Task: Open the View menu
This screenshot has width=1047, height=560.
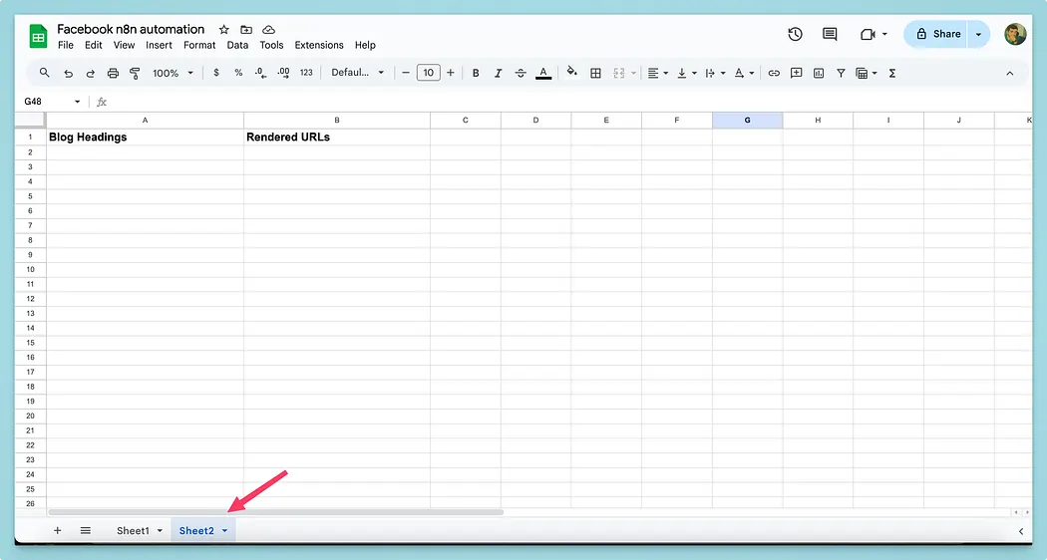Action: [125, 46]
